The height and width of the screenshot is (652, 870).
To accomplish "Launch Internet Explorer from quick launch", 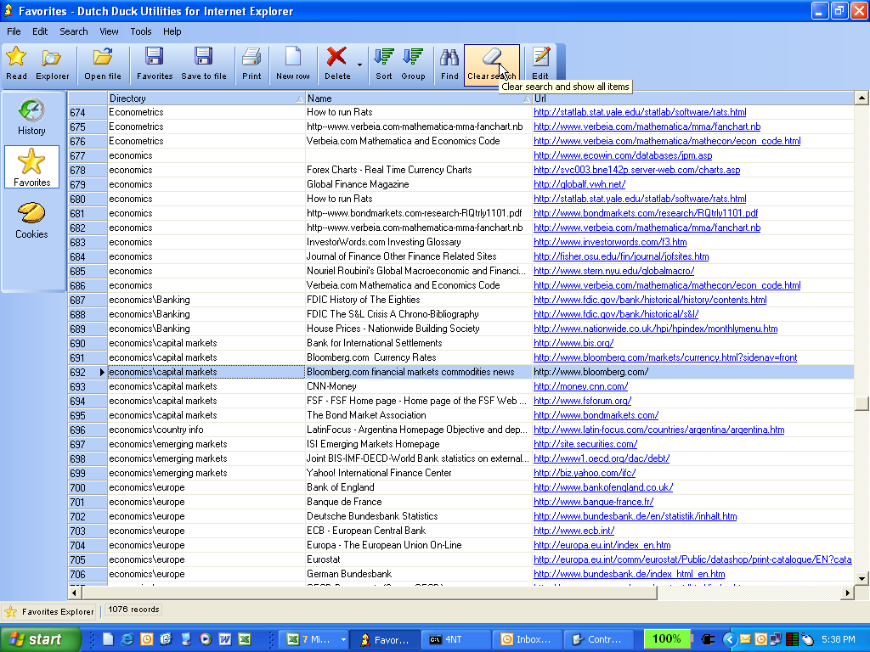I will pos(127,639).
